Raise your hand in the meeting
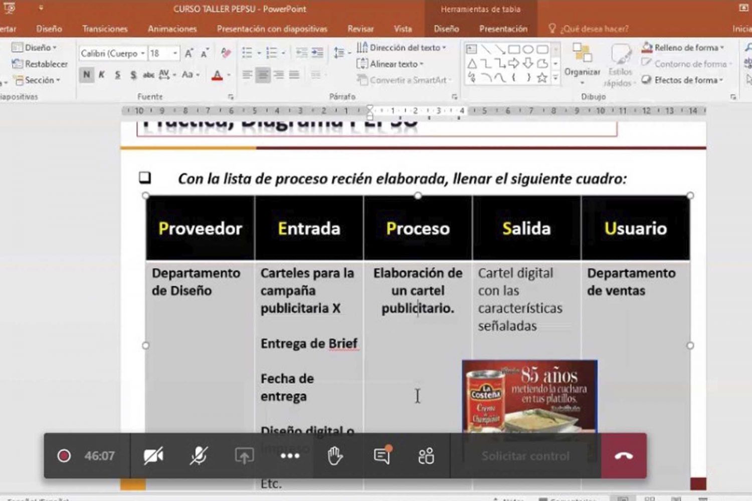752x501 pixels. click(335, 456)
